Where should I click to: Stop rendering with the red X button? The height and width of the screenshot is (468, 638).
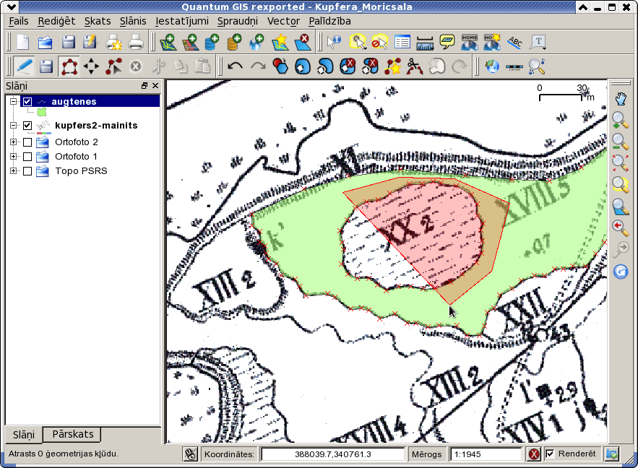coord(533,454)
